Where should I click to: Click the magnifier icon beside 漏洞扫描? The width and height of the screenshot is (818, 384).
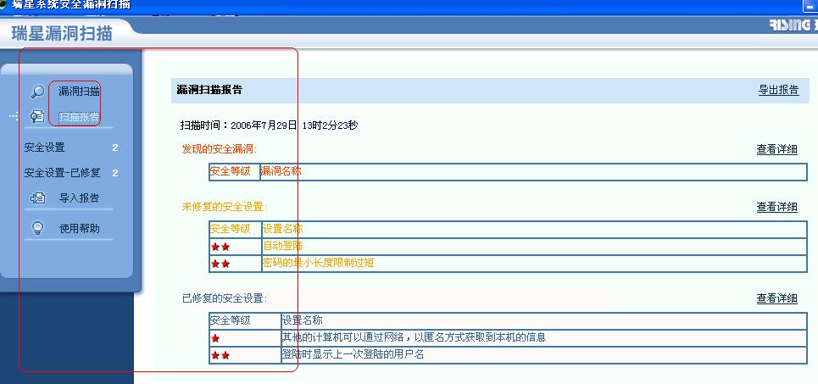coord(37,92)
